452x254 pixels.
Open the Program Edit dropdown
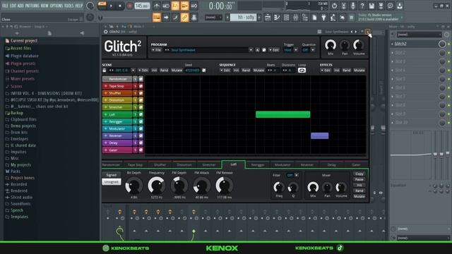(x=274, y=50)
